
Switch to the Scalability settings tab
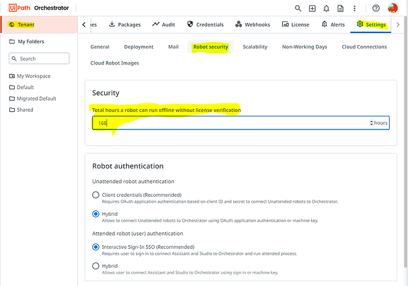[x=255, y=47]
